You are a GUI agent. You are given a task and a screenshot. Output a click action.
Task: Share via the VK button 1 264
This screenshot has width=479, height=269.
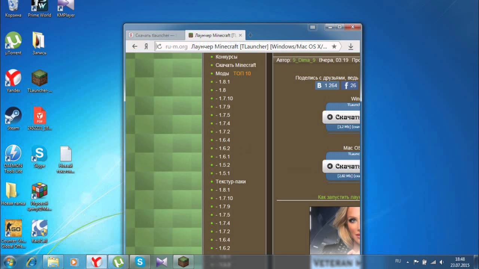[x=327, y=86]
